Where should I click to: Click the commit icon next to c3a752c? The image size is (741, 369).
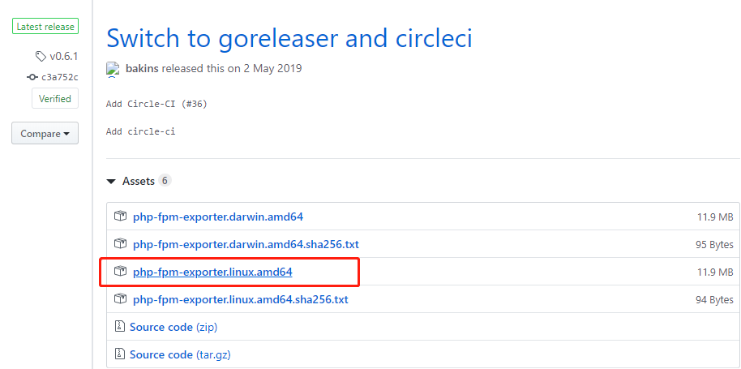(x=32, y=78)
